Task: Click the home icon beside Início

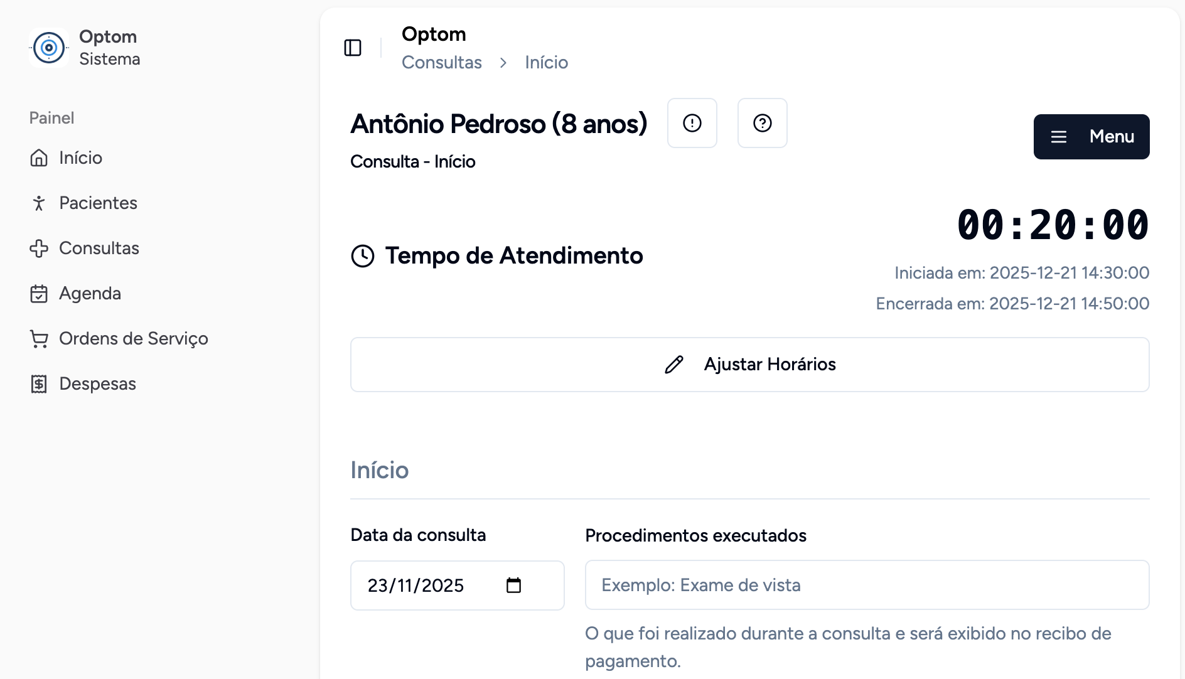Action: click(39, 158)
